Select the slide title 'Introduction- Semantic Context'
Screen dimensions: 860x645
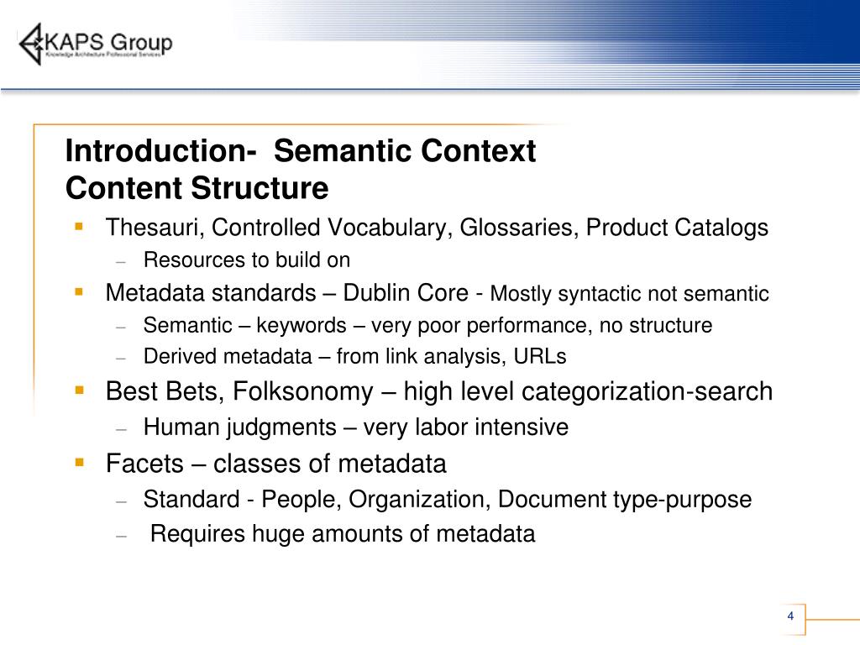coord(301,150)
